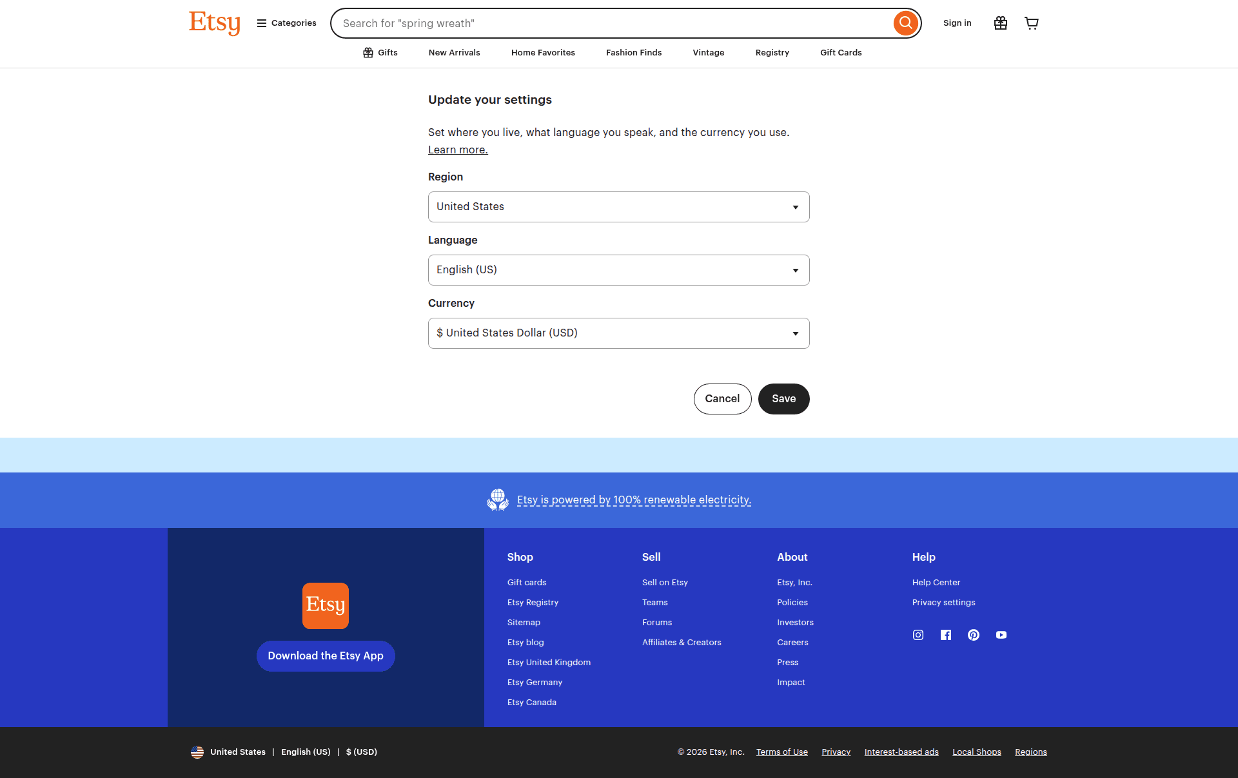Go to the Etsy home logo
This screenshot has height=778, width=1238.
point(215,23)
